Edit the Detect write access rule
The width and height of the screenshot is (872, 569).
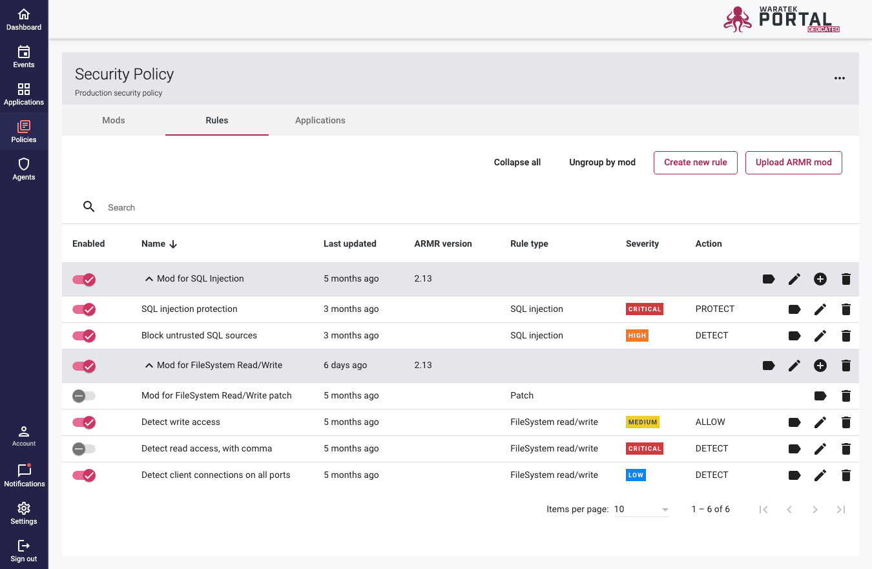(820, 422)
